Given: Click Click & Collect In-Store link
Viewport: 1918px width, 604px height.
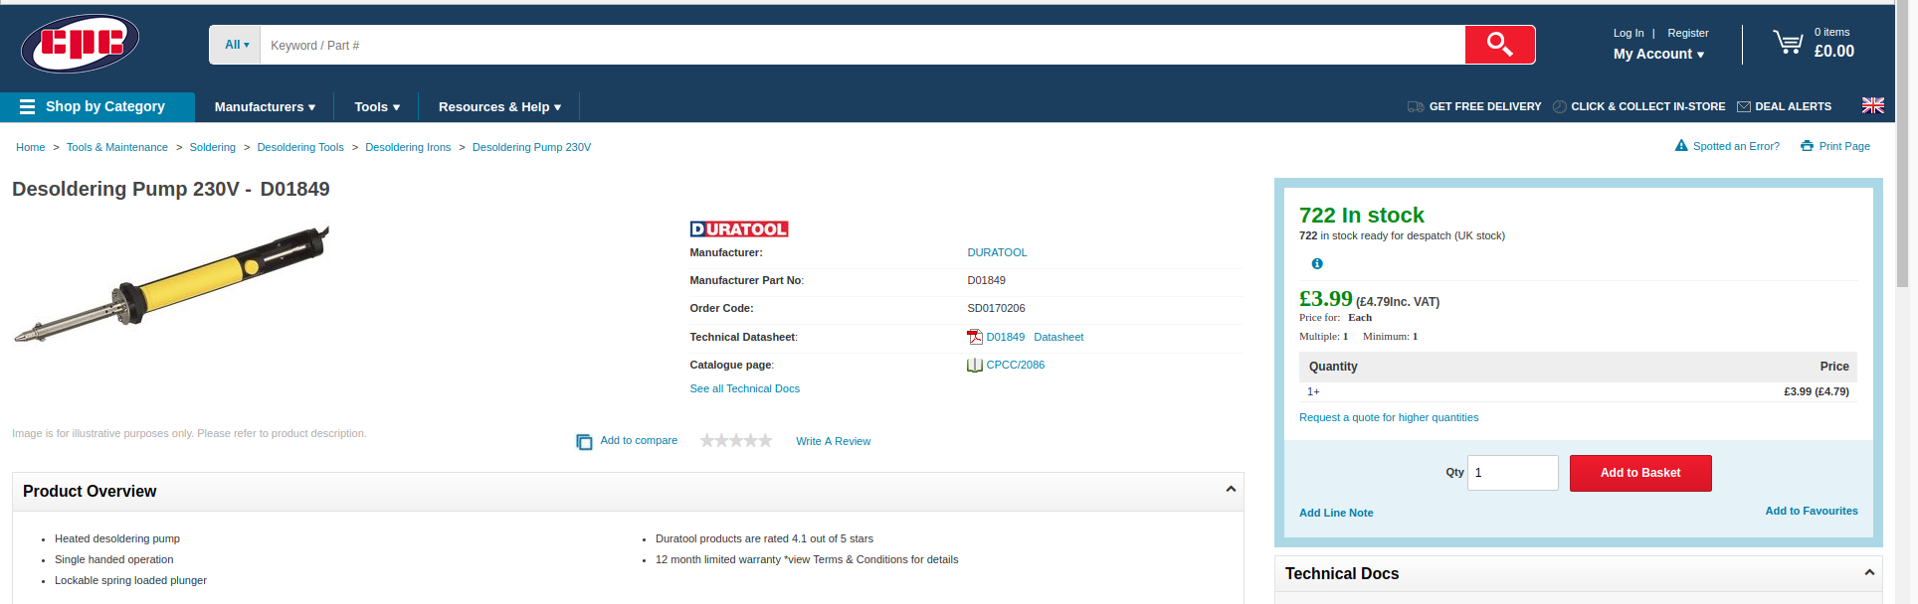Looking at the screenshot, I should point(1648,106).
